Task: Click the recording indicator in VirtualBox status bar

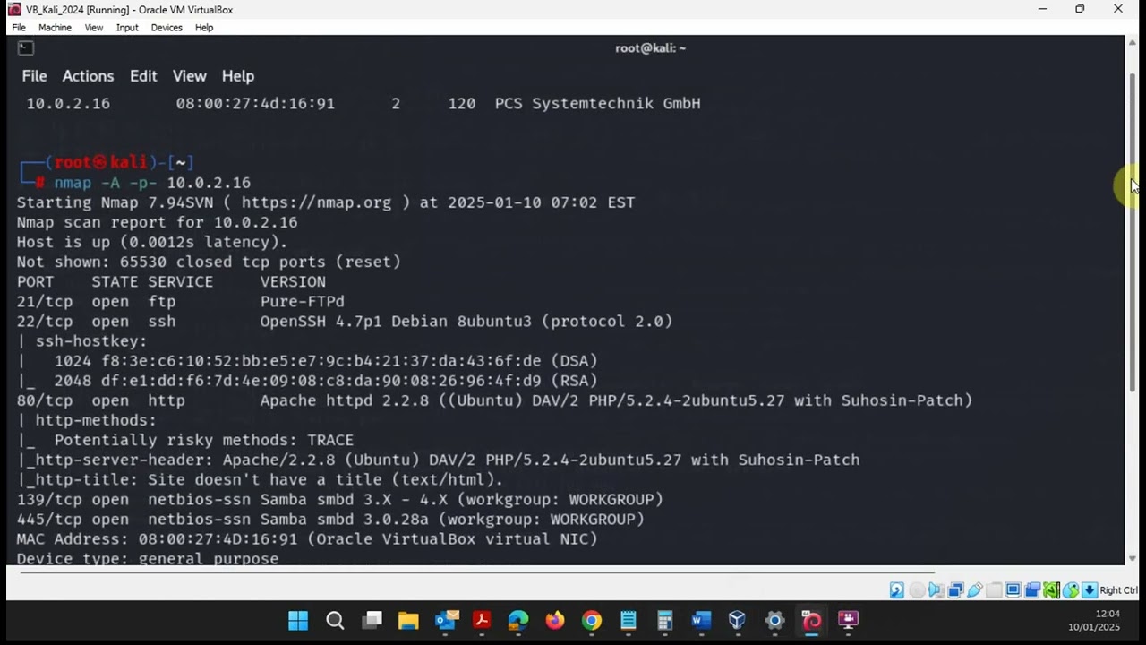Action: [1032, 590]
